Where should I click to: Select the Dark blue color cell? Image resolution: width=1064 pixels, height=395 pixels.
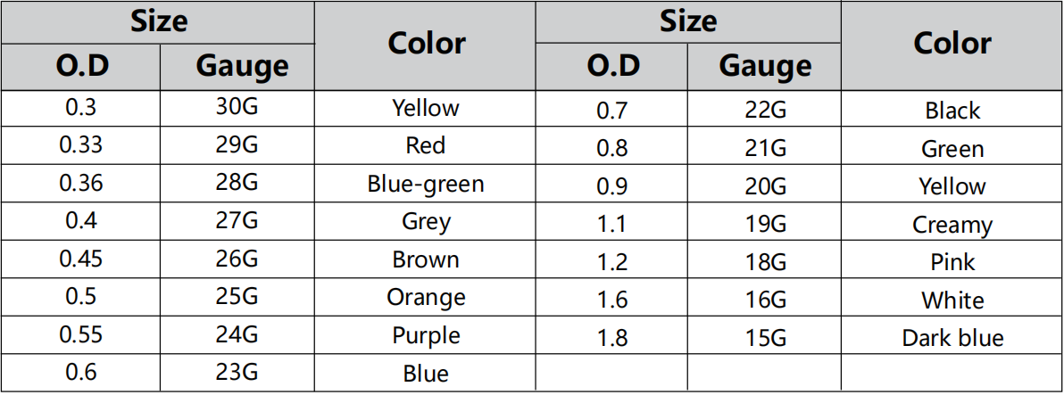click(x=952, y=338)
